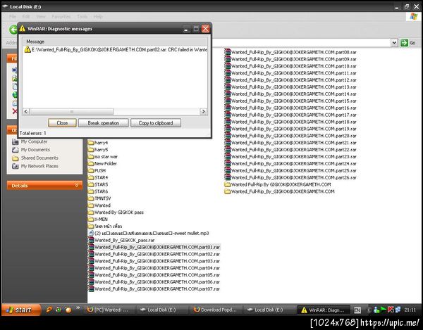Click the Close button in WinRAR dialog
The height and width of the screenshot is (330, 423).
(62, 123)
